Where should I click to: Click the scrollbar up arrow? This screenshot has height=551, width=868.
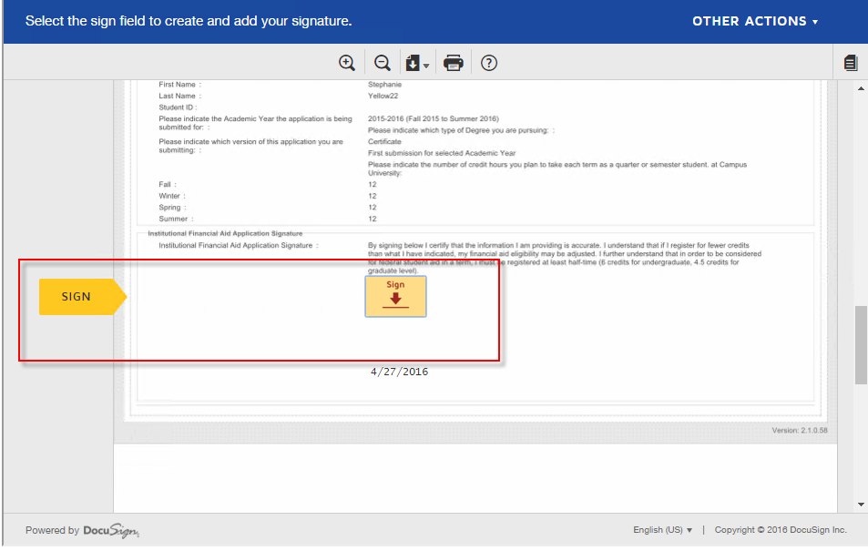[859, 87]
